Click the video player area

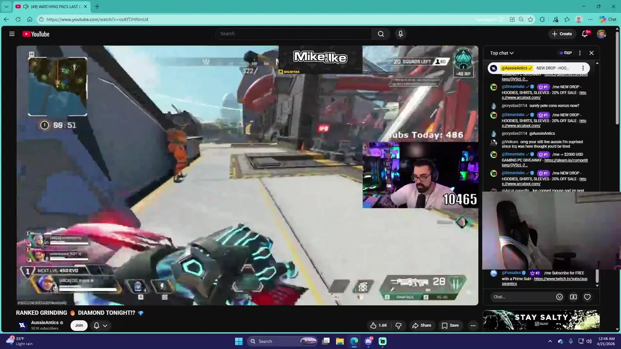247,175
